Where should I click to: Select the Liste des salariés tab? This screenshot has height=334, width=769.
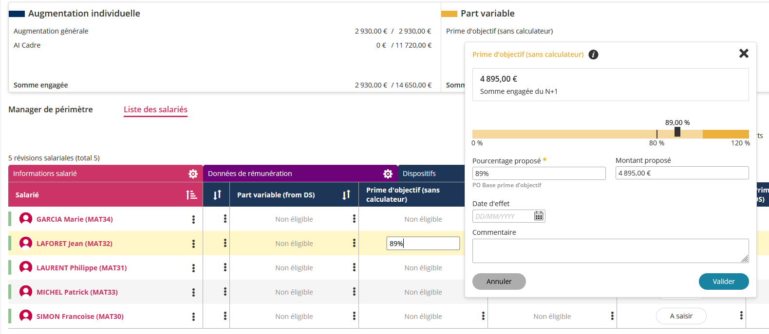click(x=155, y=109)
